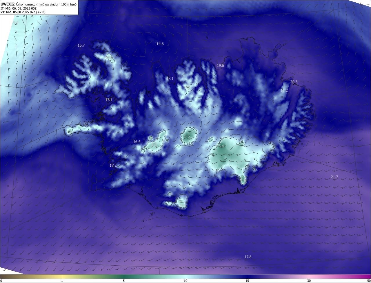
Task: Click the 5 label on the color scale
Action: 124,281
